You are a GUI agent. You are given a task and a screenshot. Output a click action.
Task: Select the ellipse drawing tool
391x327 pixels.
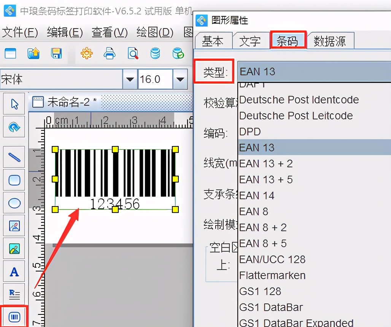[x=14, y=203]
